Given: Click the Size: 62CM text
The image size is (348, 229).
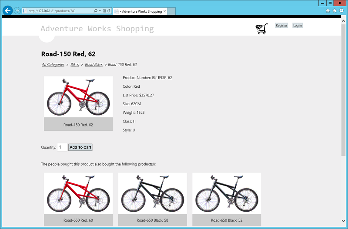Looking at the screenshot, I should (x=132, y=104).
